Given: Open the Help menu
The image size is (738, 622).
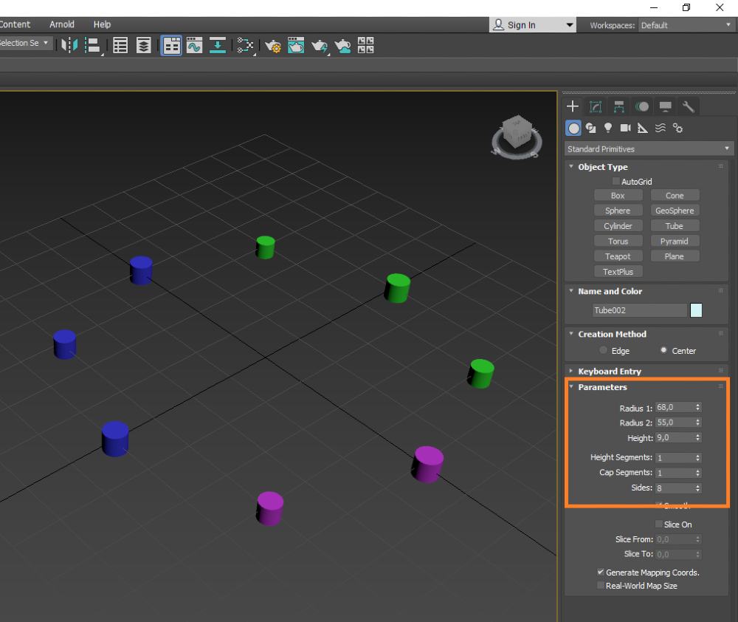Looking at the screenshot, I should (102, 24).
